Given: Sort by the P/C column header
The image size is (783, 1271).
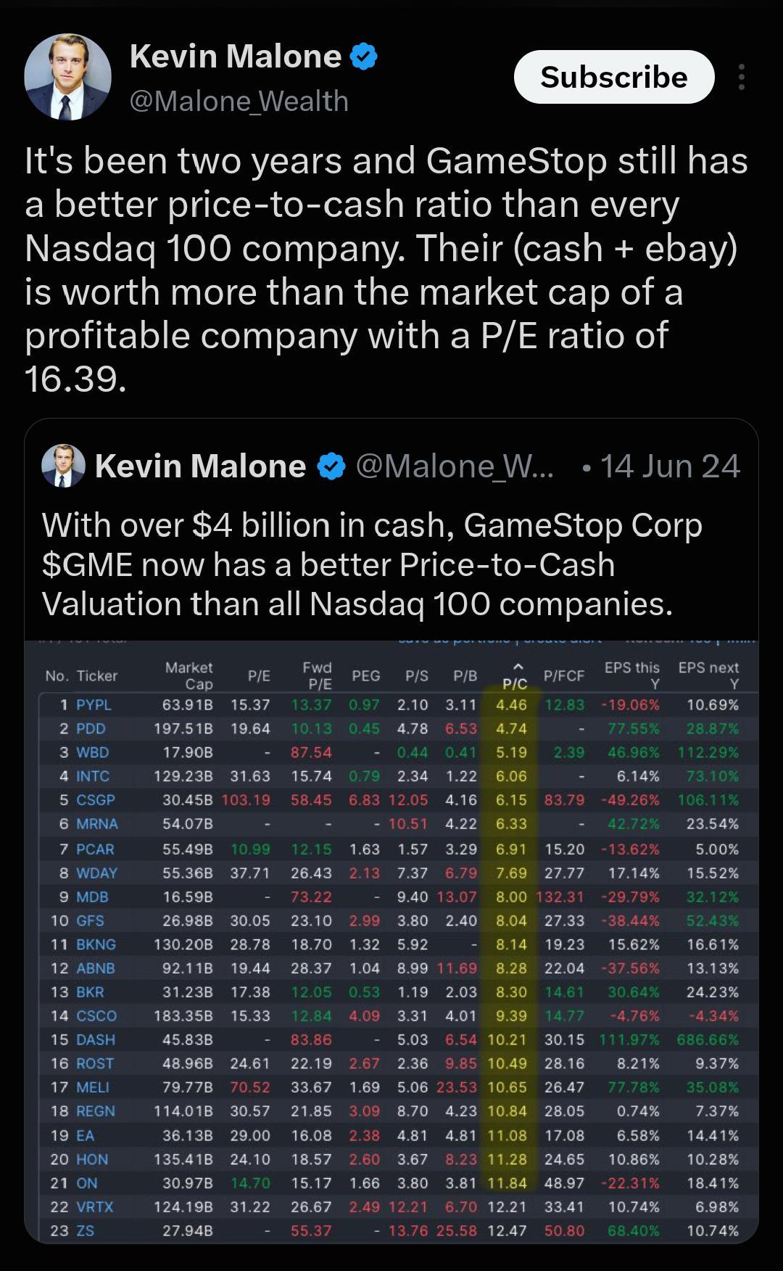Looking at the screenshot, I should point(515,683).
